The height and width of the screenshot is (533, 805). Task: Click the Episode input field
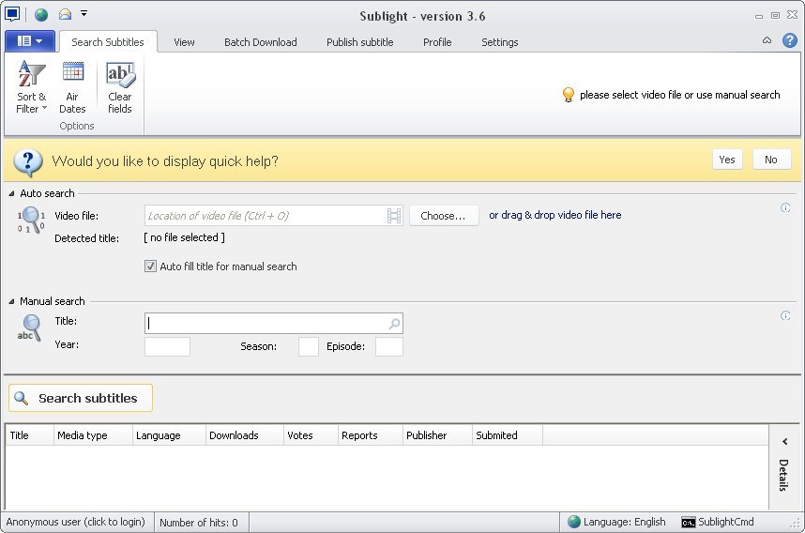click(x=389, y=346)
